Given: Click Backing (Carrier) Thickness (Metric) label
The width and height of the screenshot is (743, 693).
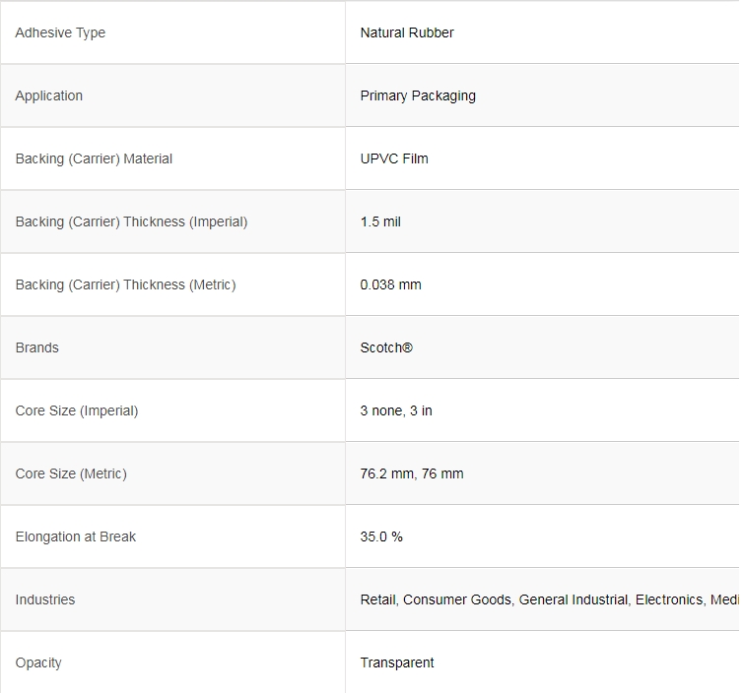Looking at the screenshot, I should pos(125,284).
